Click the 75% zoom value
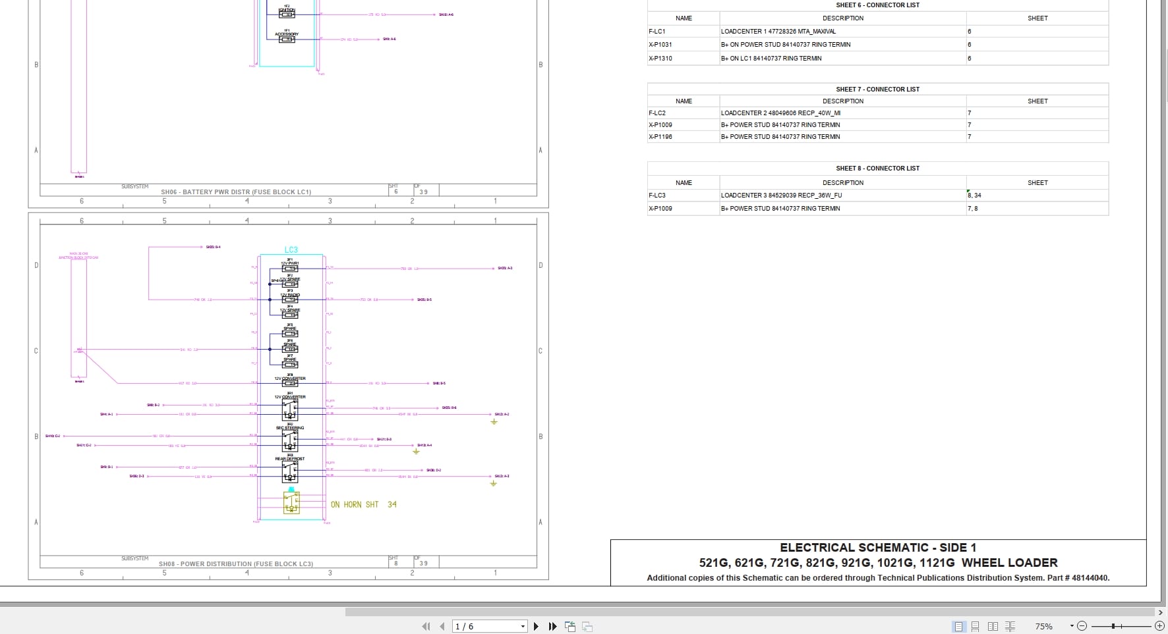The height and width of the screenshot is (634, 1168). coord(1043,626)
